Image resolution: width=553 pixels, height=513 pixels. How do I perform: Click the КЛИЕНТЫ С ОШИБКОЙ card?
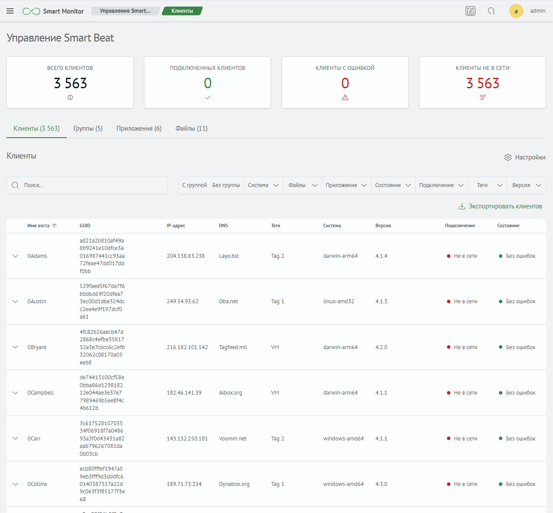[x=345, y=82]
